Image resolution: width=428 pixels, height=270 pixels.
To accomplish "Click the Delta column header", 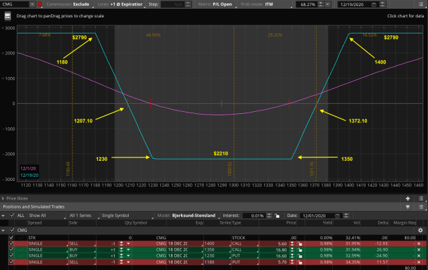I will tap(376, 223).
